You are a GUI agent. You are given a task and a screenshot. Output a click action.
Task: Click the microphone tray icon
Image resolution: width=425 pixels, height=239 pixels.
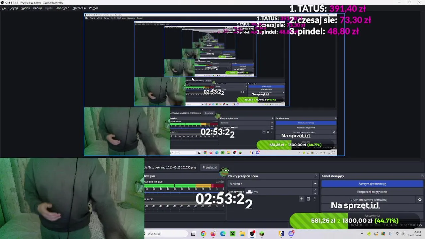390,234
